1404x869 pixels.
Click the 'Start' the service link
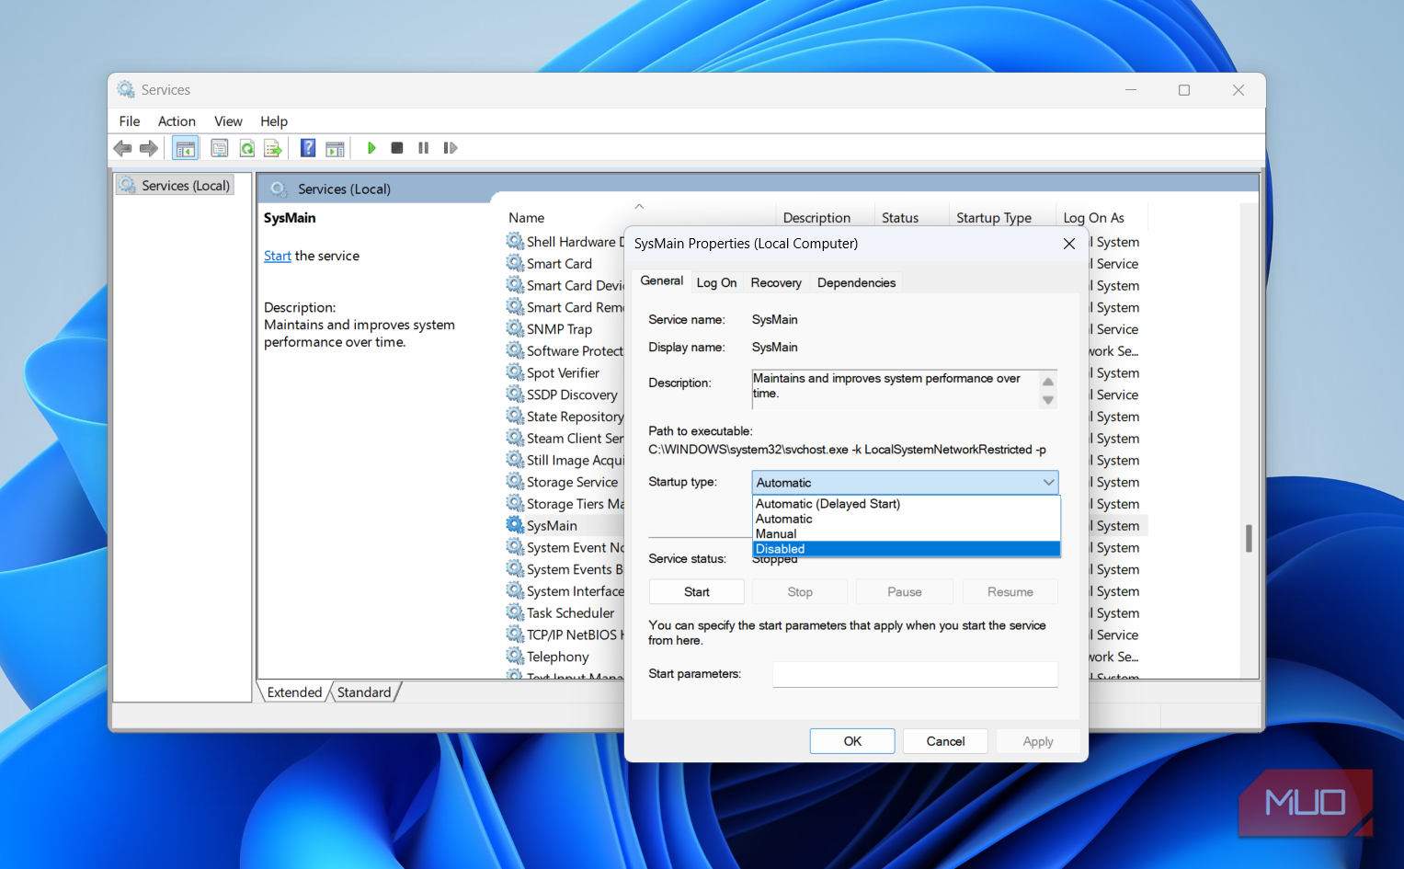click(277, 256)
